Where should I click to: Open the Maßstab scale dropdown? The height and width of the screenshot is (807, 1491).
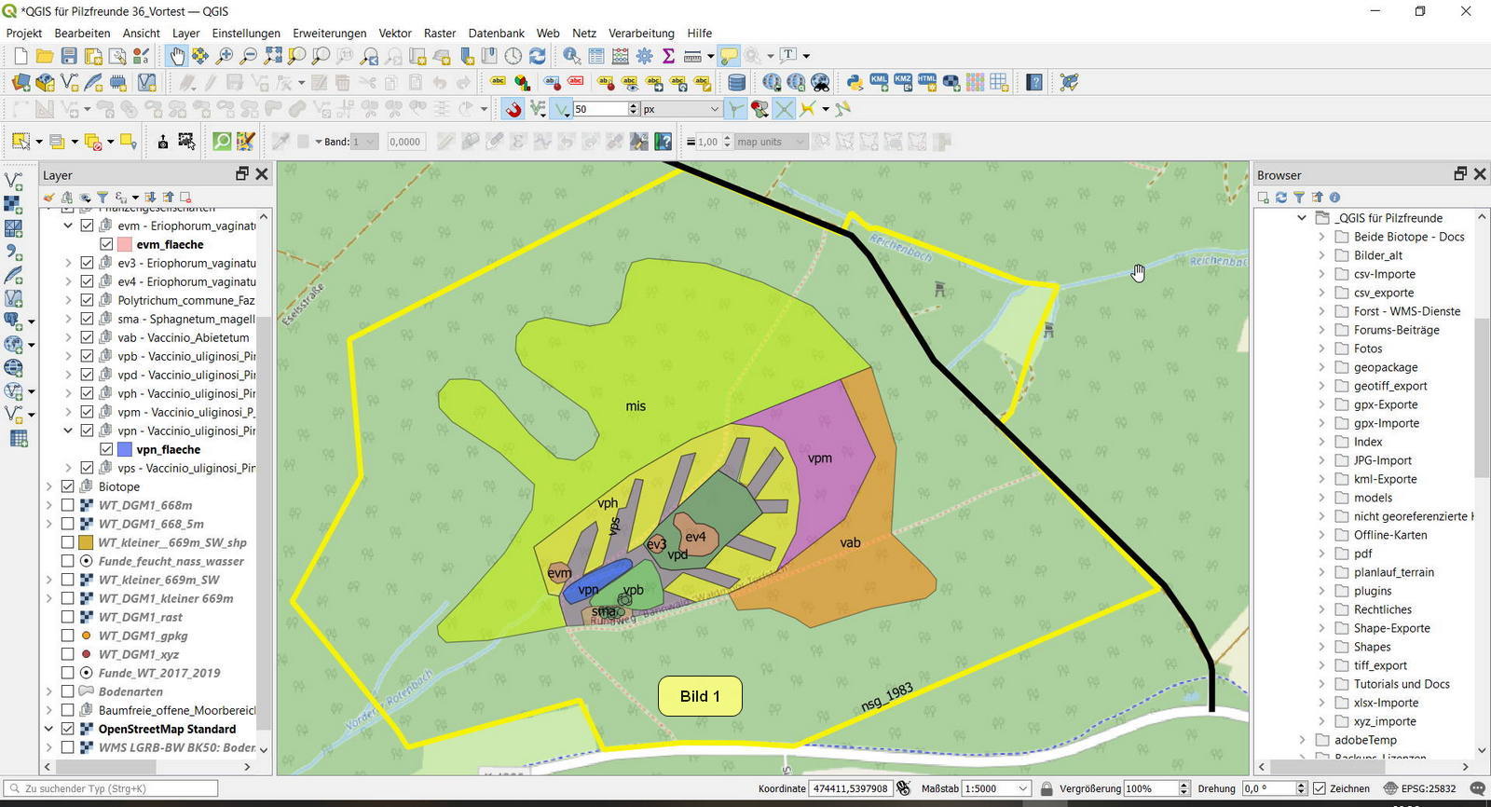pos(1022,788)
